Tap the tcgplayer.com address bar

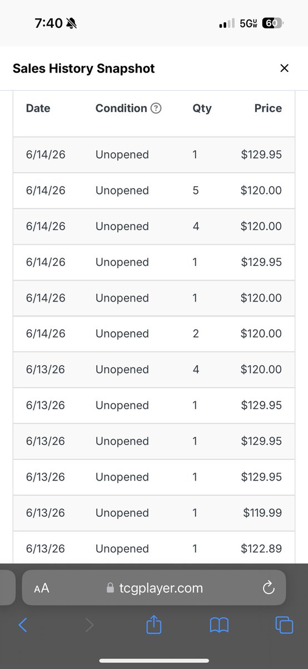154,588
